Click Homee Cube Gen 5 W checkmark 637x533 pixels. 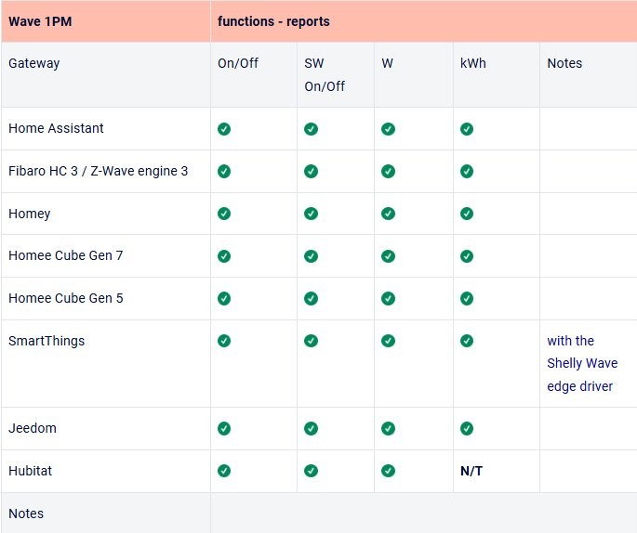[388, 298]
